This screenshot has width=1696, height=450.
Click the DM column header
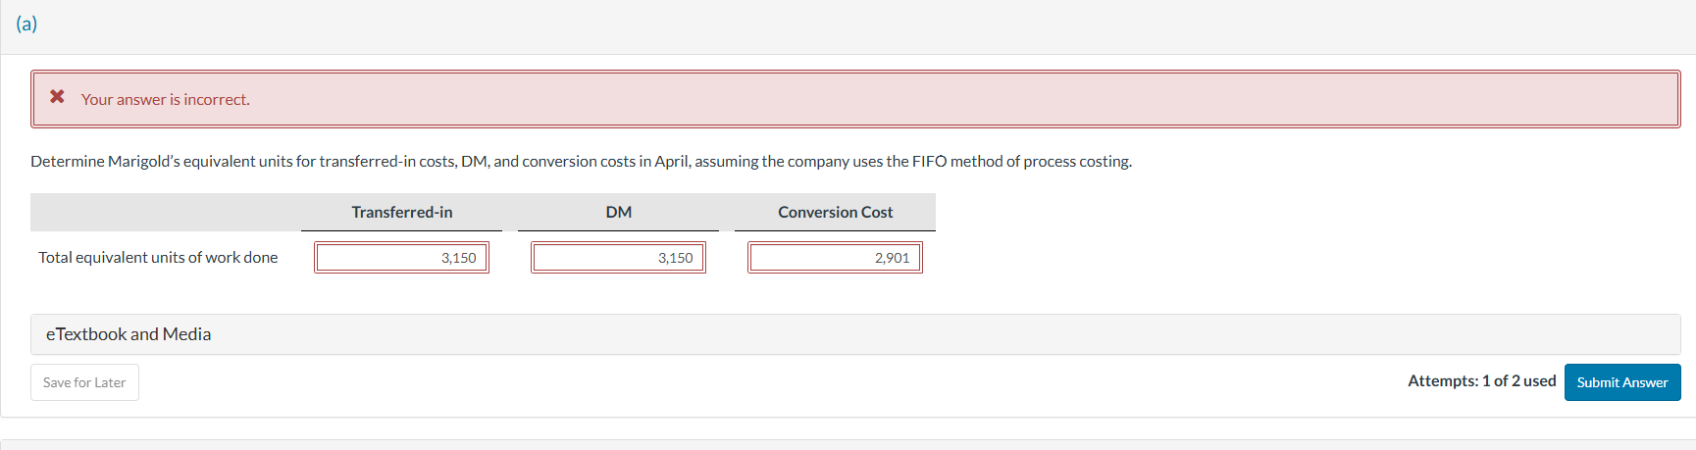(619, 212)
